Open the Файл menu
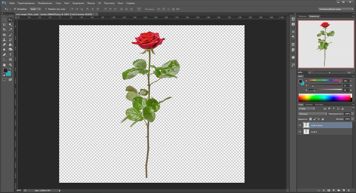The image size is (356, 193). pyautogui.click(x=12, y=3)
